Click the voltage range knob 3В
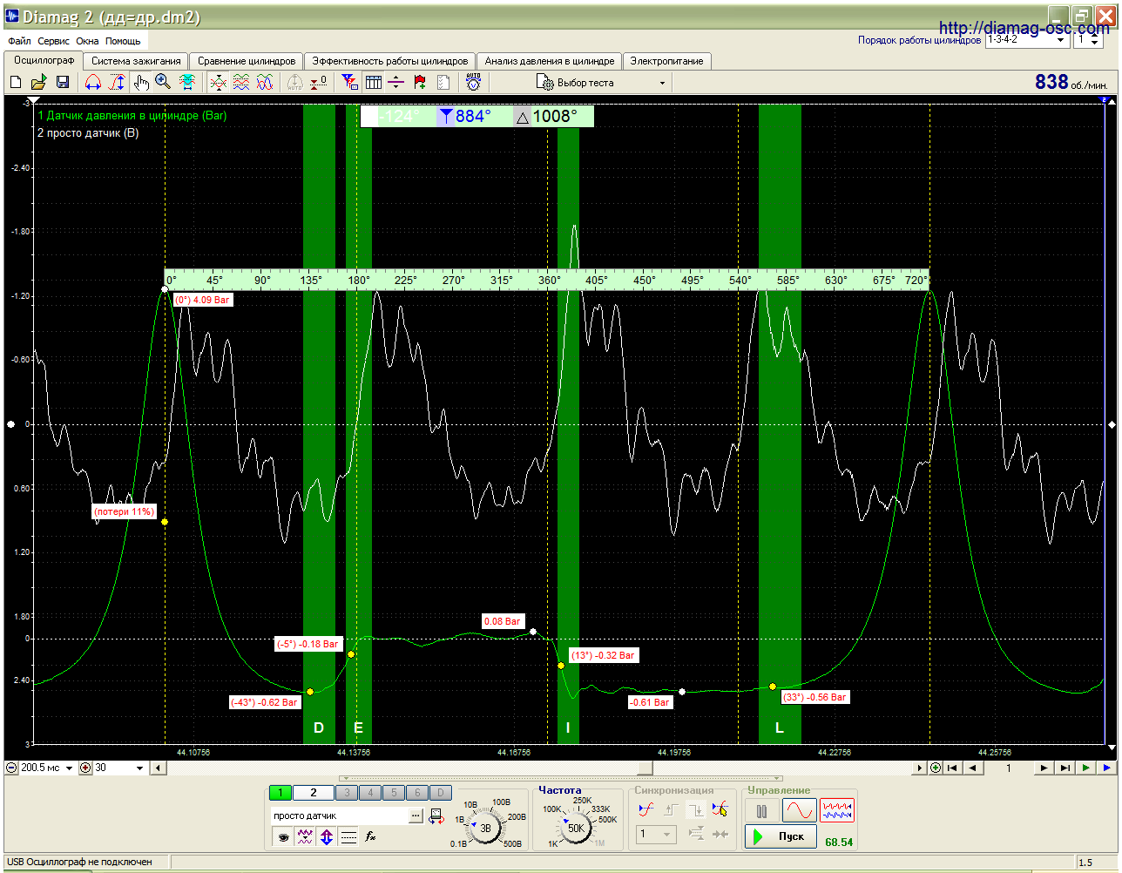The width and height of the screenshot is (1122, 873). [485, 828]
